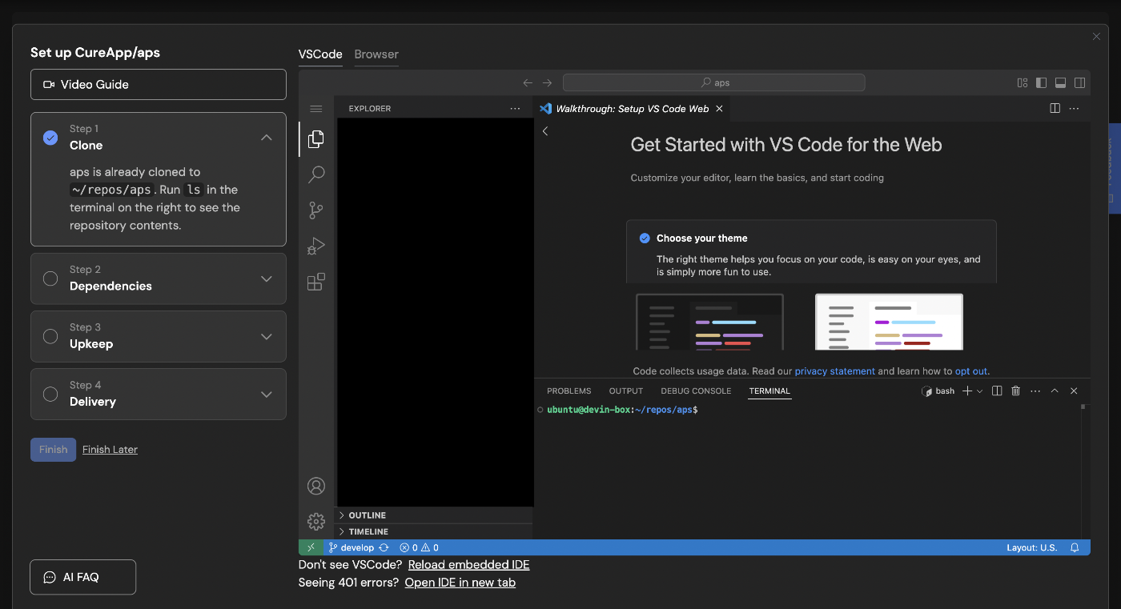Toggle the Choose your theme step check

coord(645,238)
